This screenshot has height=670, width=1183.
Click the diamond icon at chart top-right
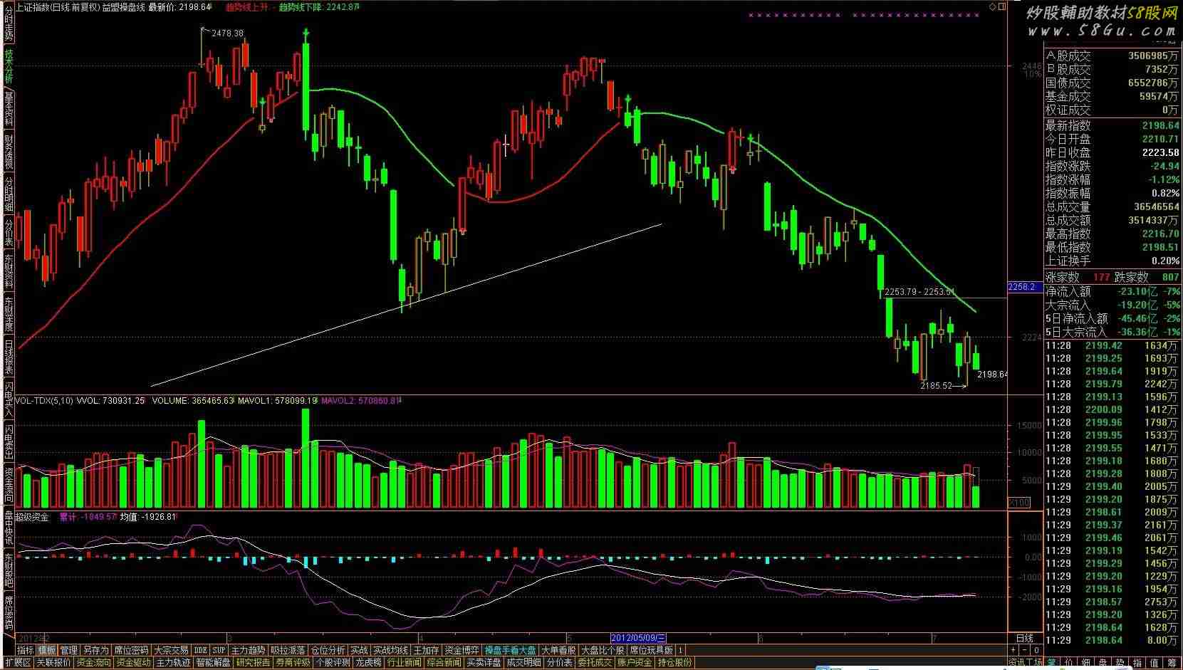(x=994, y=6)
